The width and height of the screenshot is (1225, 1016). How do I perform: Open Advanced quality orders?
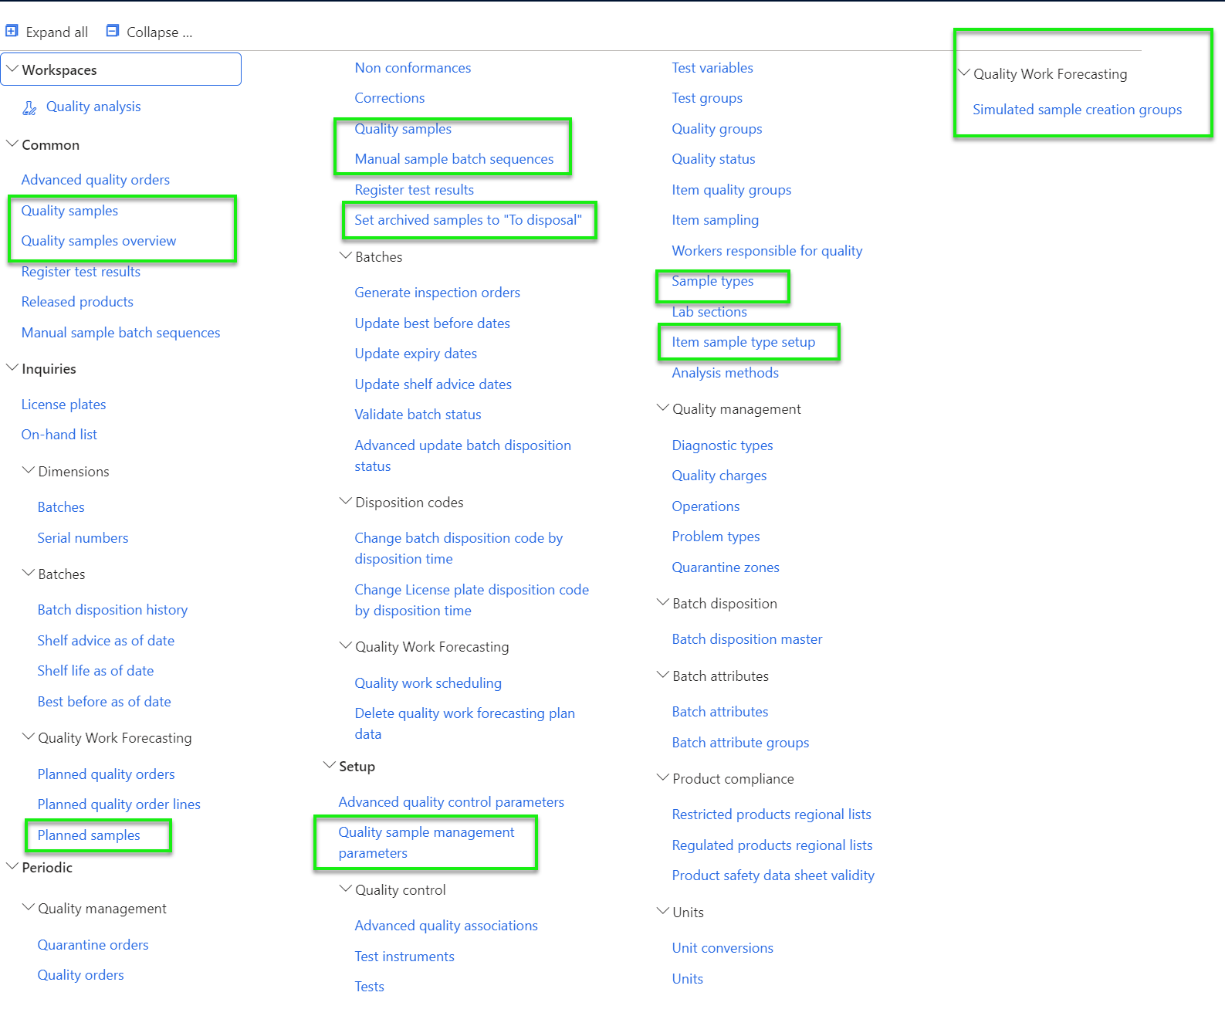tap(96, 180)
